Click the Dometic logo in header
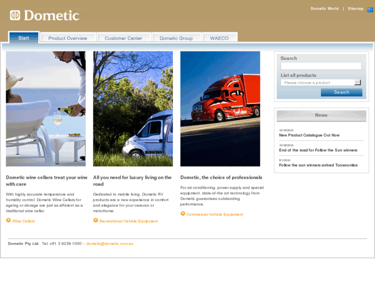375x281 pixels. click(44, 15)
